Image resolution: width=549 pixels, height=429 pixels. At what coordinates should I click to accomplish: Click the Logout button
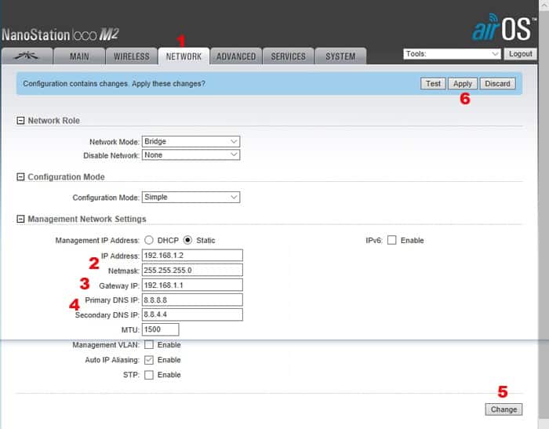coord(520,54)
